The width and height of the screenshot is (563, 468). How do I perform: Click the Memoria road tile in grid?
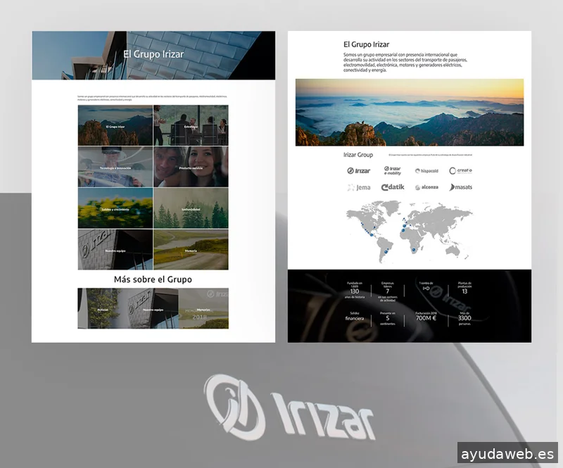point(191,249)
